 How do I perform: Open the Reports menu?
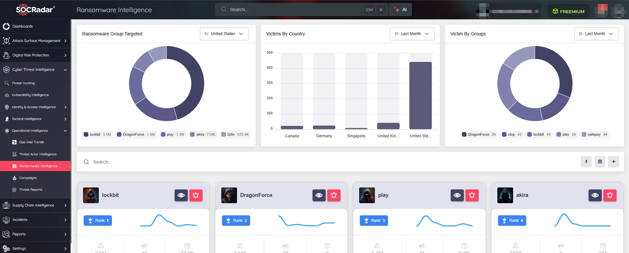click(35, 234)
